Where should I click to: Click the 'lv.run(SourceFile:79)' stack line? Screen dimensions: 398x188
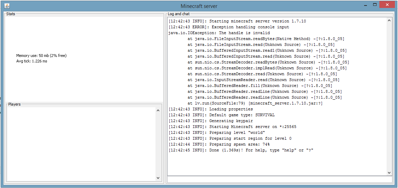(255, 103)
